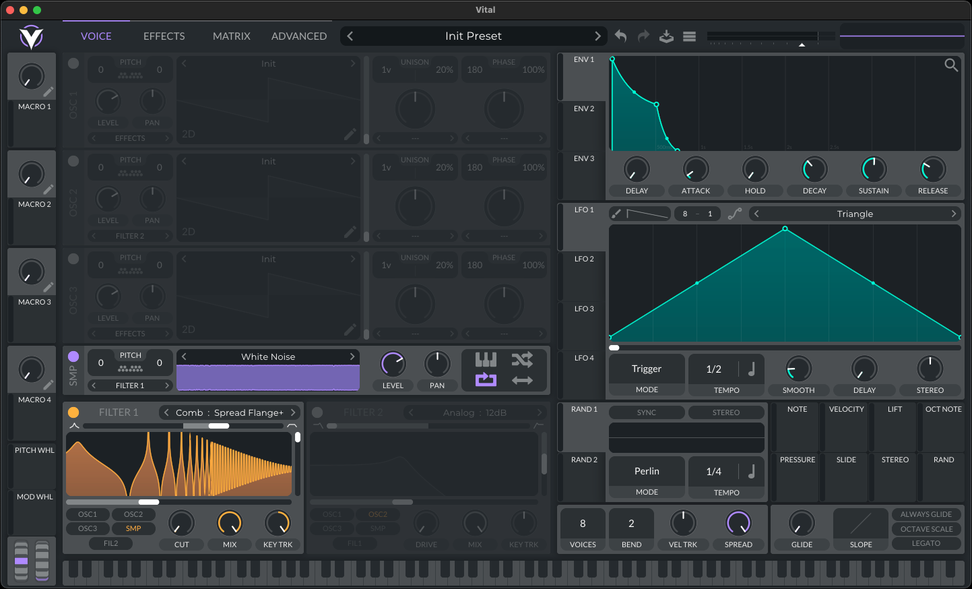Save the preset with the export icon
This screenshot has width=972, height=589.
[x=666, y=36]
